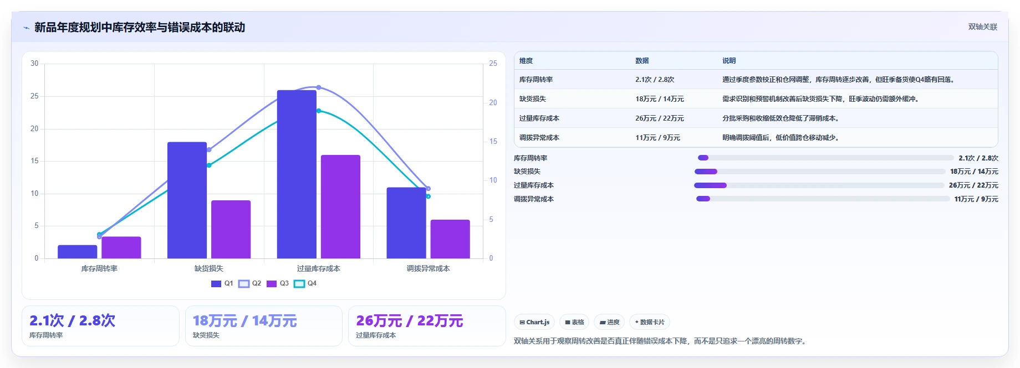Click the 数据 column header
Viewport: 1020px width, 368px height.
642,61
